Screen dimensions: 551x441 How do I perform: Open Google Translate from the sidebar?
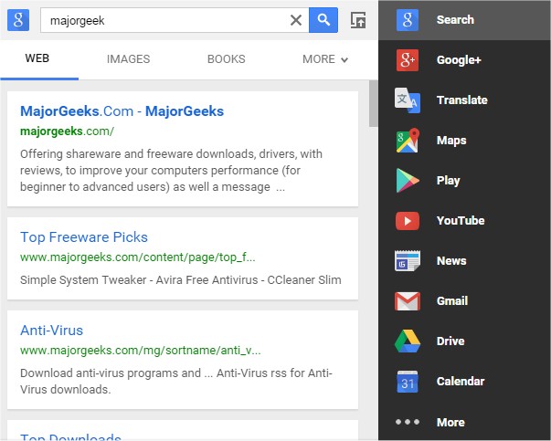point(408,100)
